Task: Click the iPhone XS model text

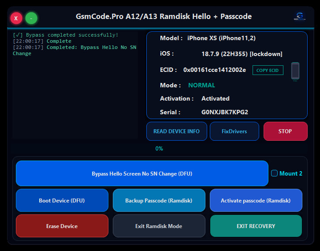Action: 221,38
